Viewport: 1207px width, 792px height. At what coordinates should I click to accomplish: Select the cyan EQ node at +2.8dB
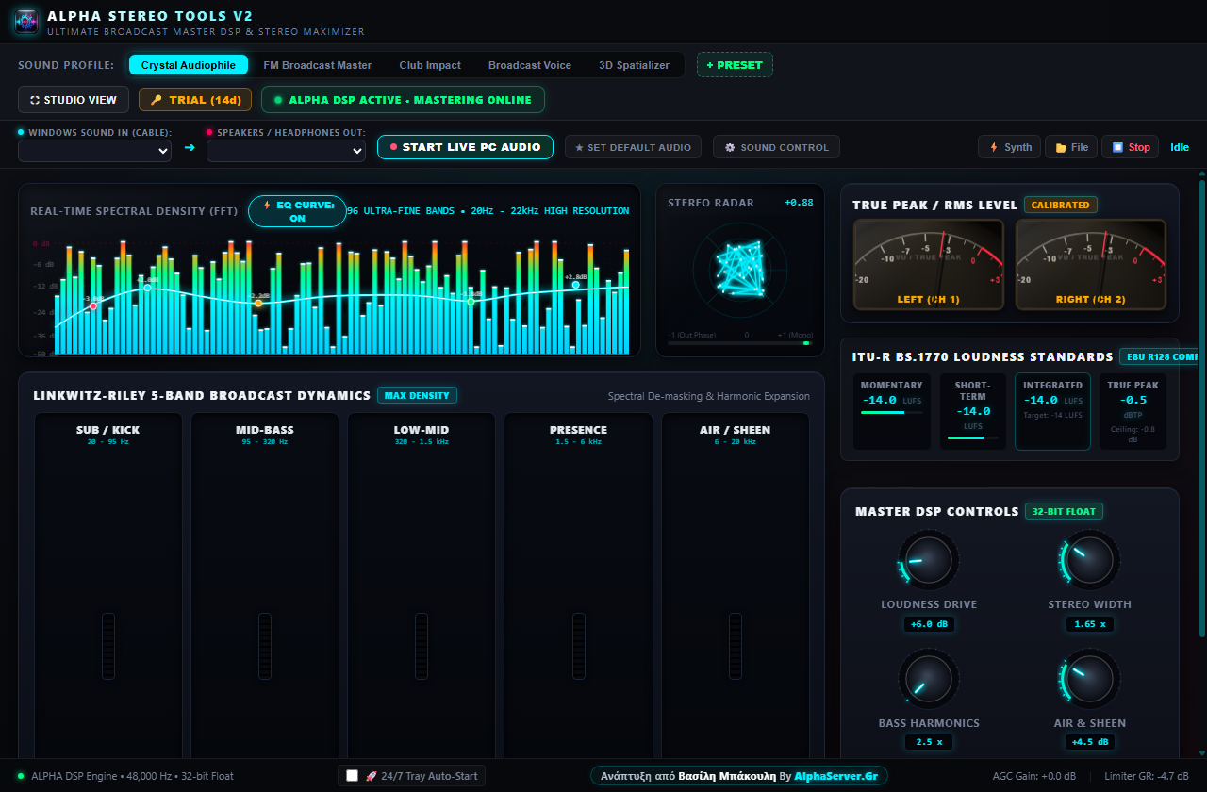[x=575, y=285]
